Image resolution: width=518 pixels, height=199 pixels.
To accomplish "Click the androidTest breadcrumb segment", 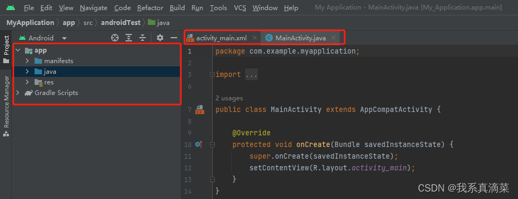I will (121, 23).
